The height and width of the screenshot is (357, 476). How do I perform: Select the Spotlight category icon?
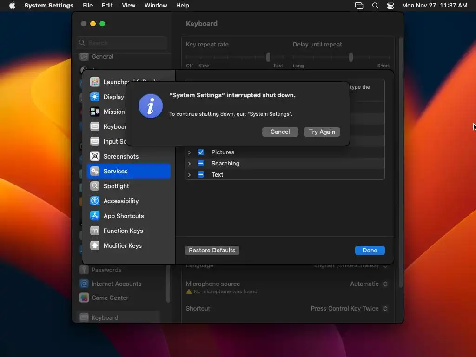(x=95, y=186)
